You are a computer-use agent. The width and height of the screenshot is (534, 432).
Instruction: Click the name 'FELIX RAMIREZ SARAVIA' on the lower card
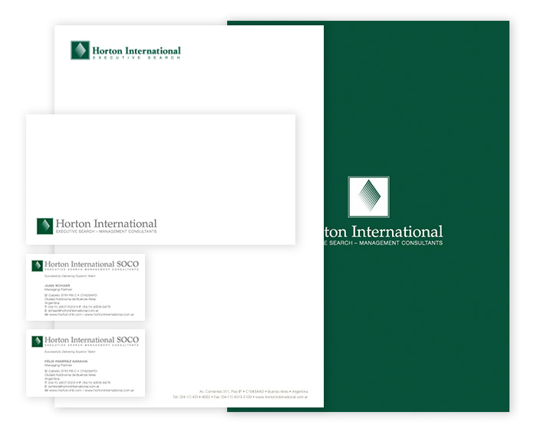pos(66,361)
